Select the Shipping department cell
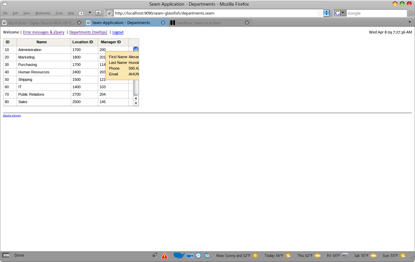 pyautogui.click(x=44, y=79)
